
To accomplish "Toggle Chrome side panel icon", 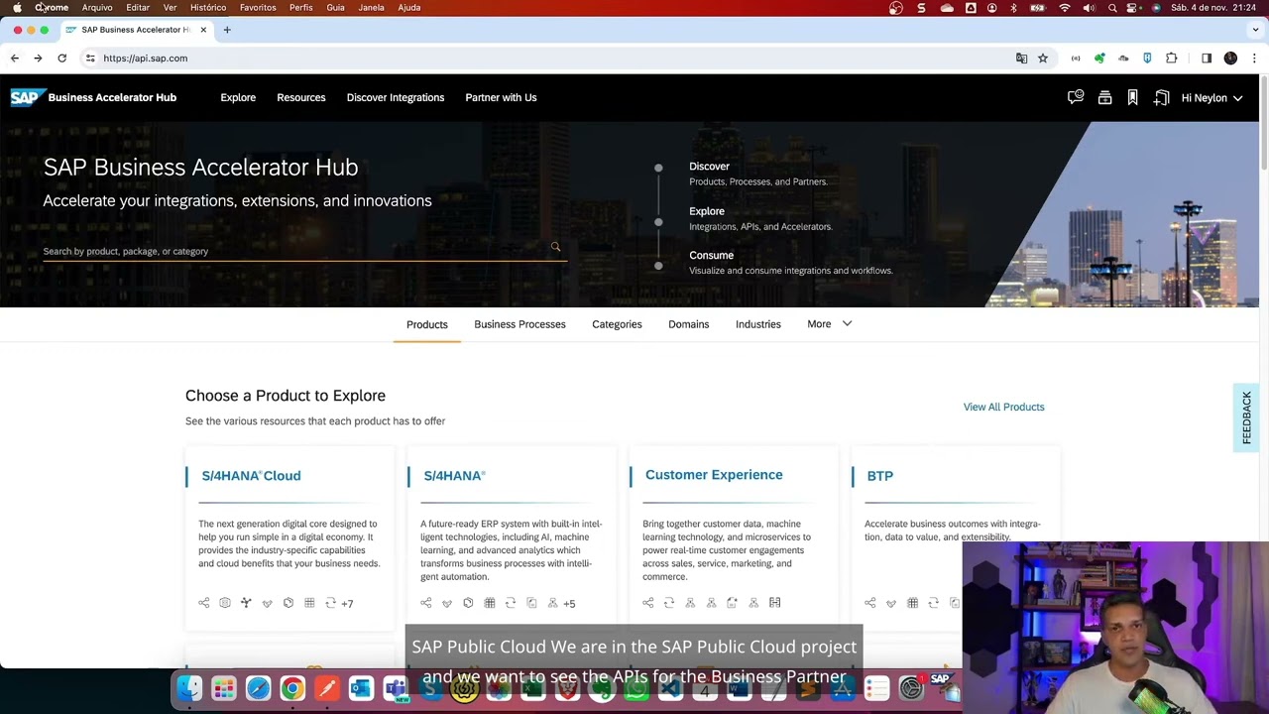I will [x=1207, y=59].
